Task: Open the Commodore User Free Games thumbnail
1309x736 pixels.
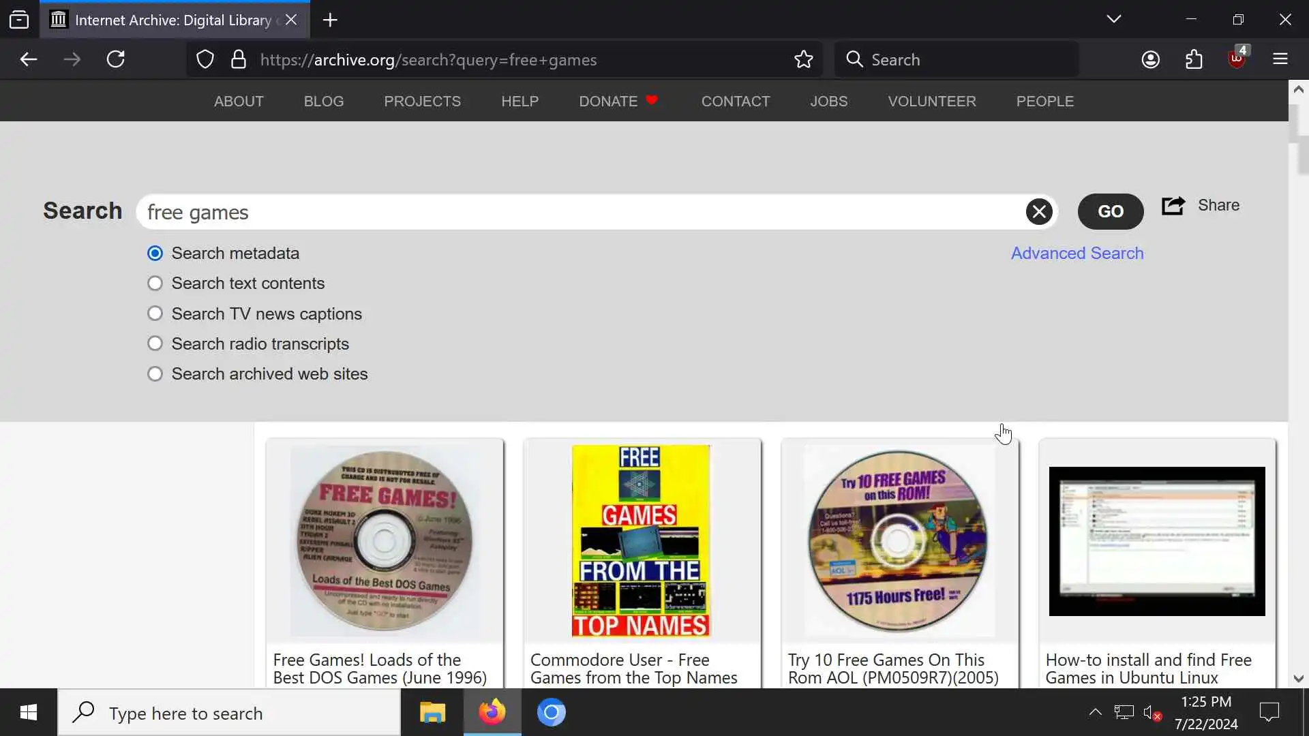Action: pos(641,541)
